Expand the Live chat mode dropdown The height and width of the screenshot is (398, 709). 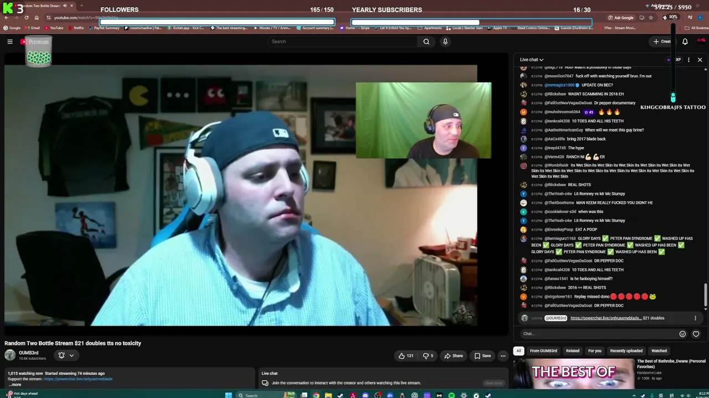pos(532,60)
